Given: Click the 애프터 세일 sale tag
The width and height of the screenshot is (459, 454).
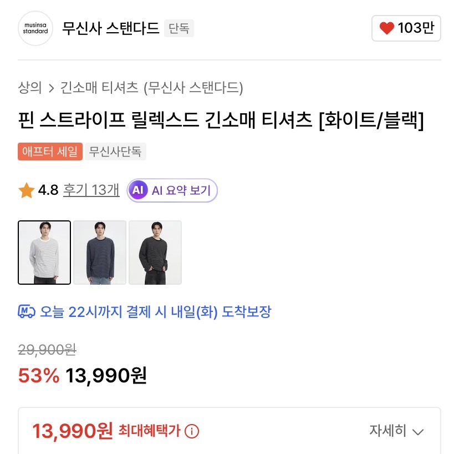Looking at the screenshot, I should [50, 152].
